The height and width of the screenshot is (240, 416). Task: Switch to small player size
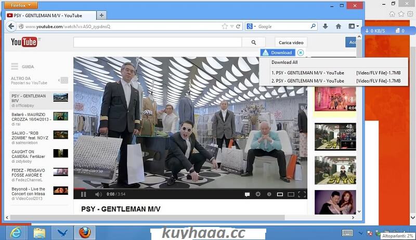tap(280, 194)
